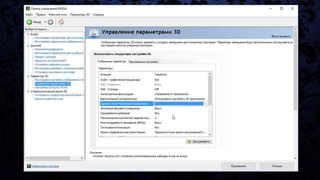Image resolution: width=320 pixels, height=180 pixels.
Task: Select the Потоковая оптимизация row
Action: point(153,127)
